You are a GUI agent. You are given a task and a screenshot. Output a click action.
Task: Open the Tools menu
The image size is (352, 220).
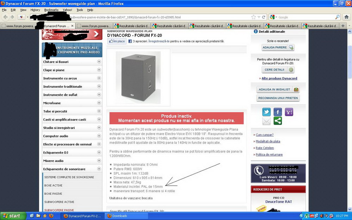[80, 10]
